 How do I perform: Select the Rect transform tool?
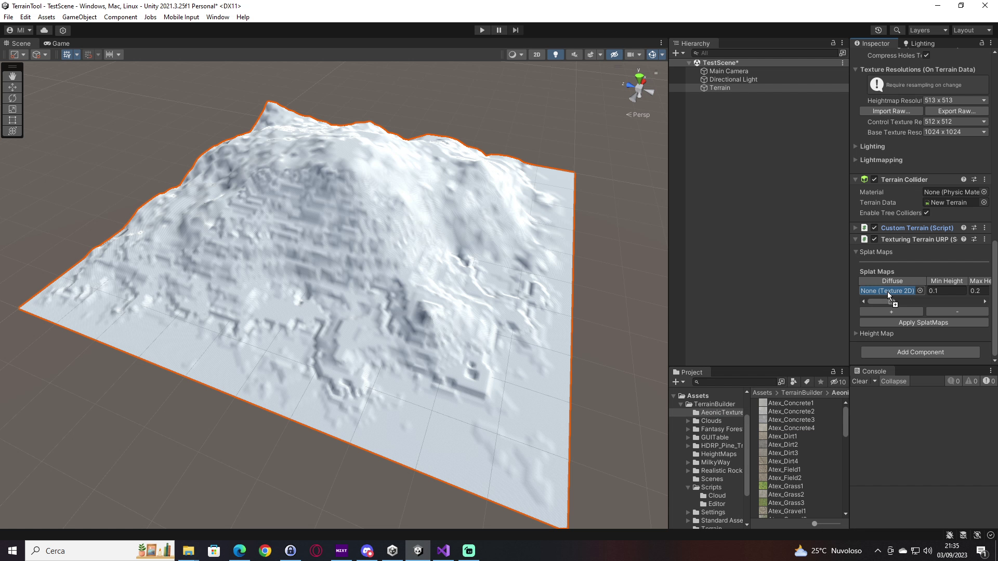point(12,120)
